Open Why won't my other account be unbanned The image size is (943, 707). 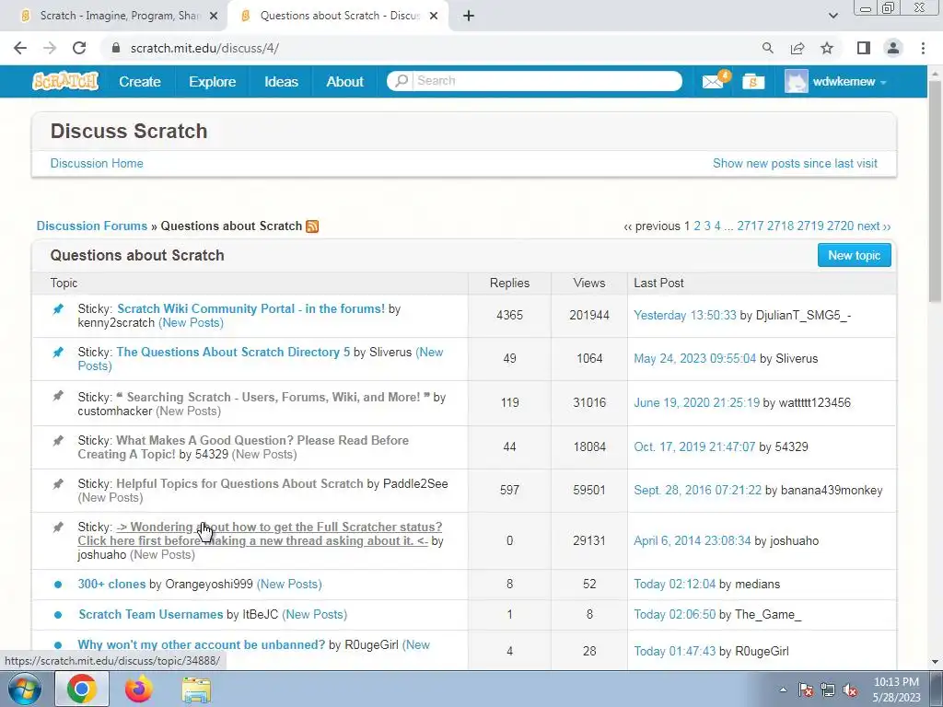[202, 644]
